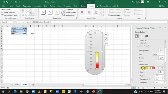
Task: Adjust the Brightness slider
Action: [x=152, y=82]
